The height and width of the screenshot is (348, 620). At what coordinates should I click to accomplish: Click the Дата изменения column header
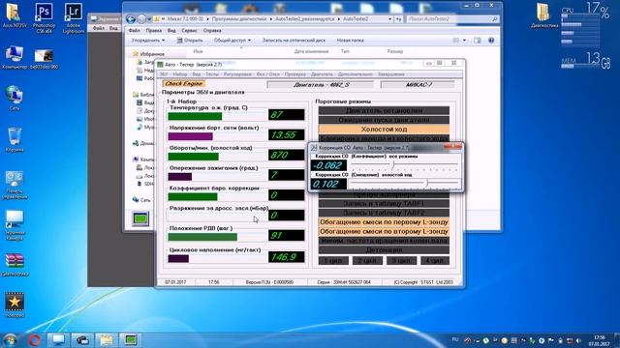pyautogui.click(x=311, y=51)
